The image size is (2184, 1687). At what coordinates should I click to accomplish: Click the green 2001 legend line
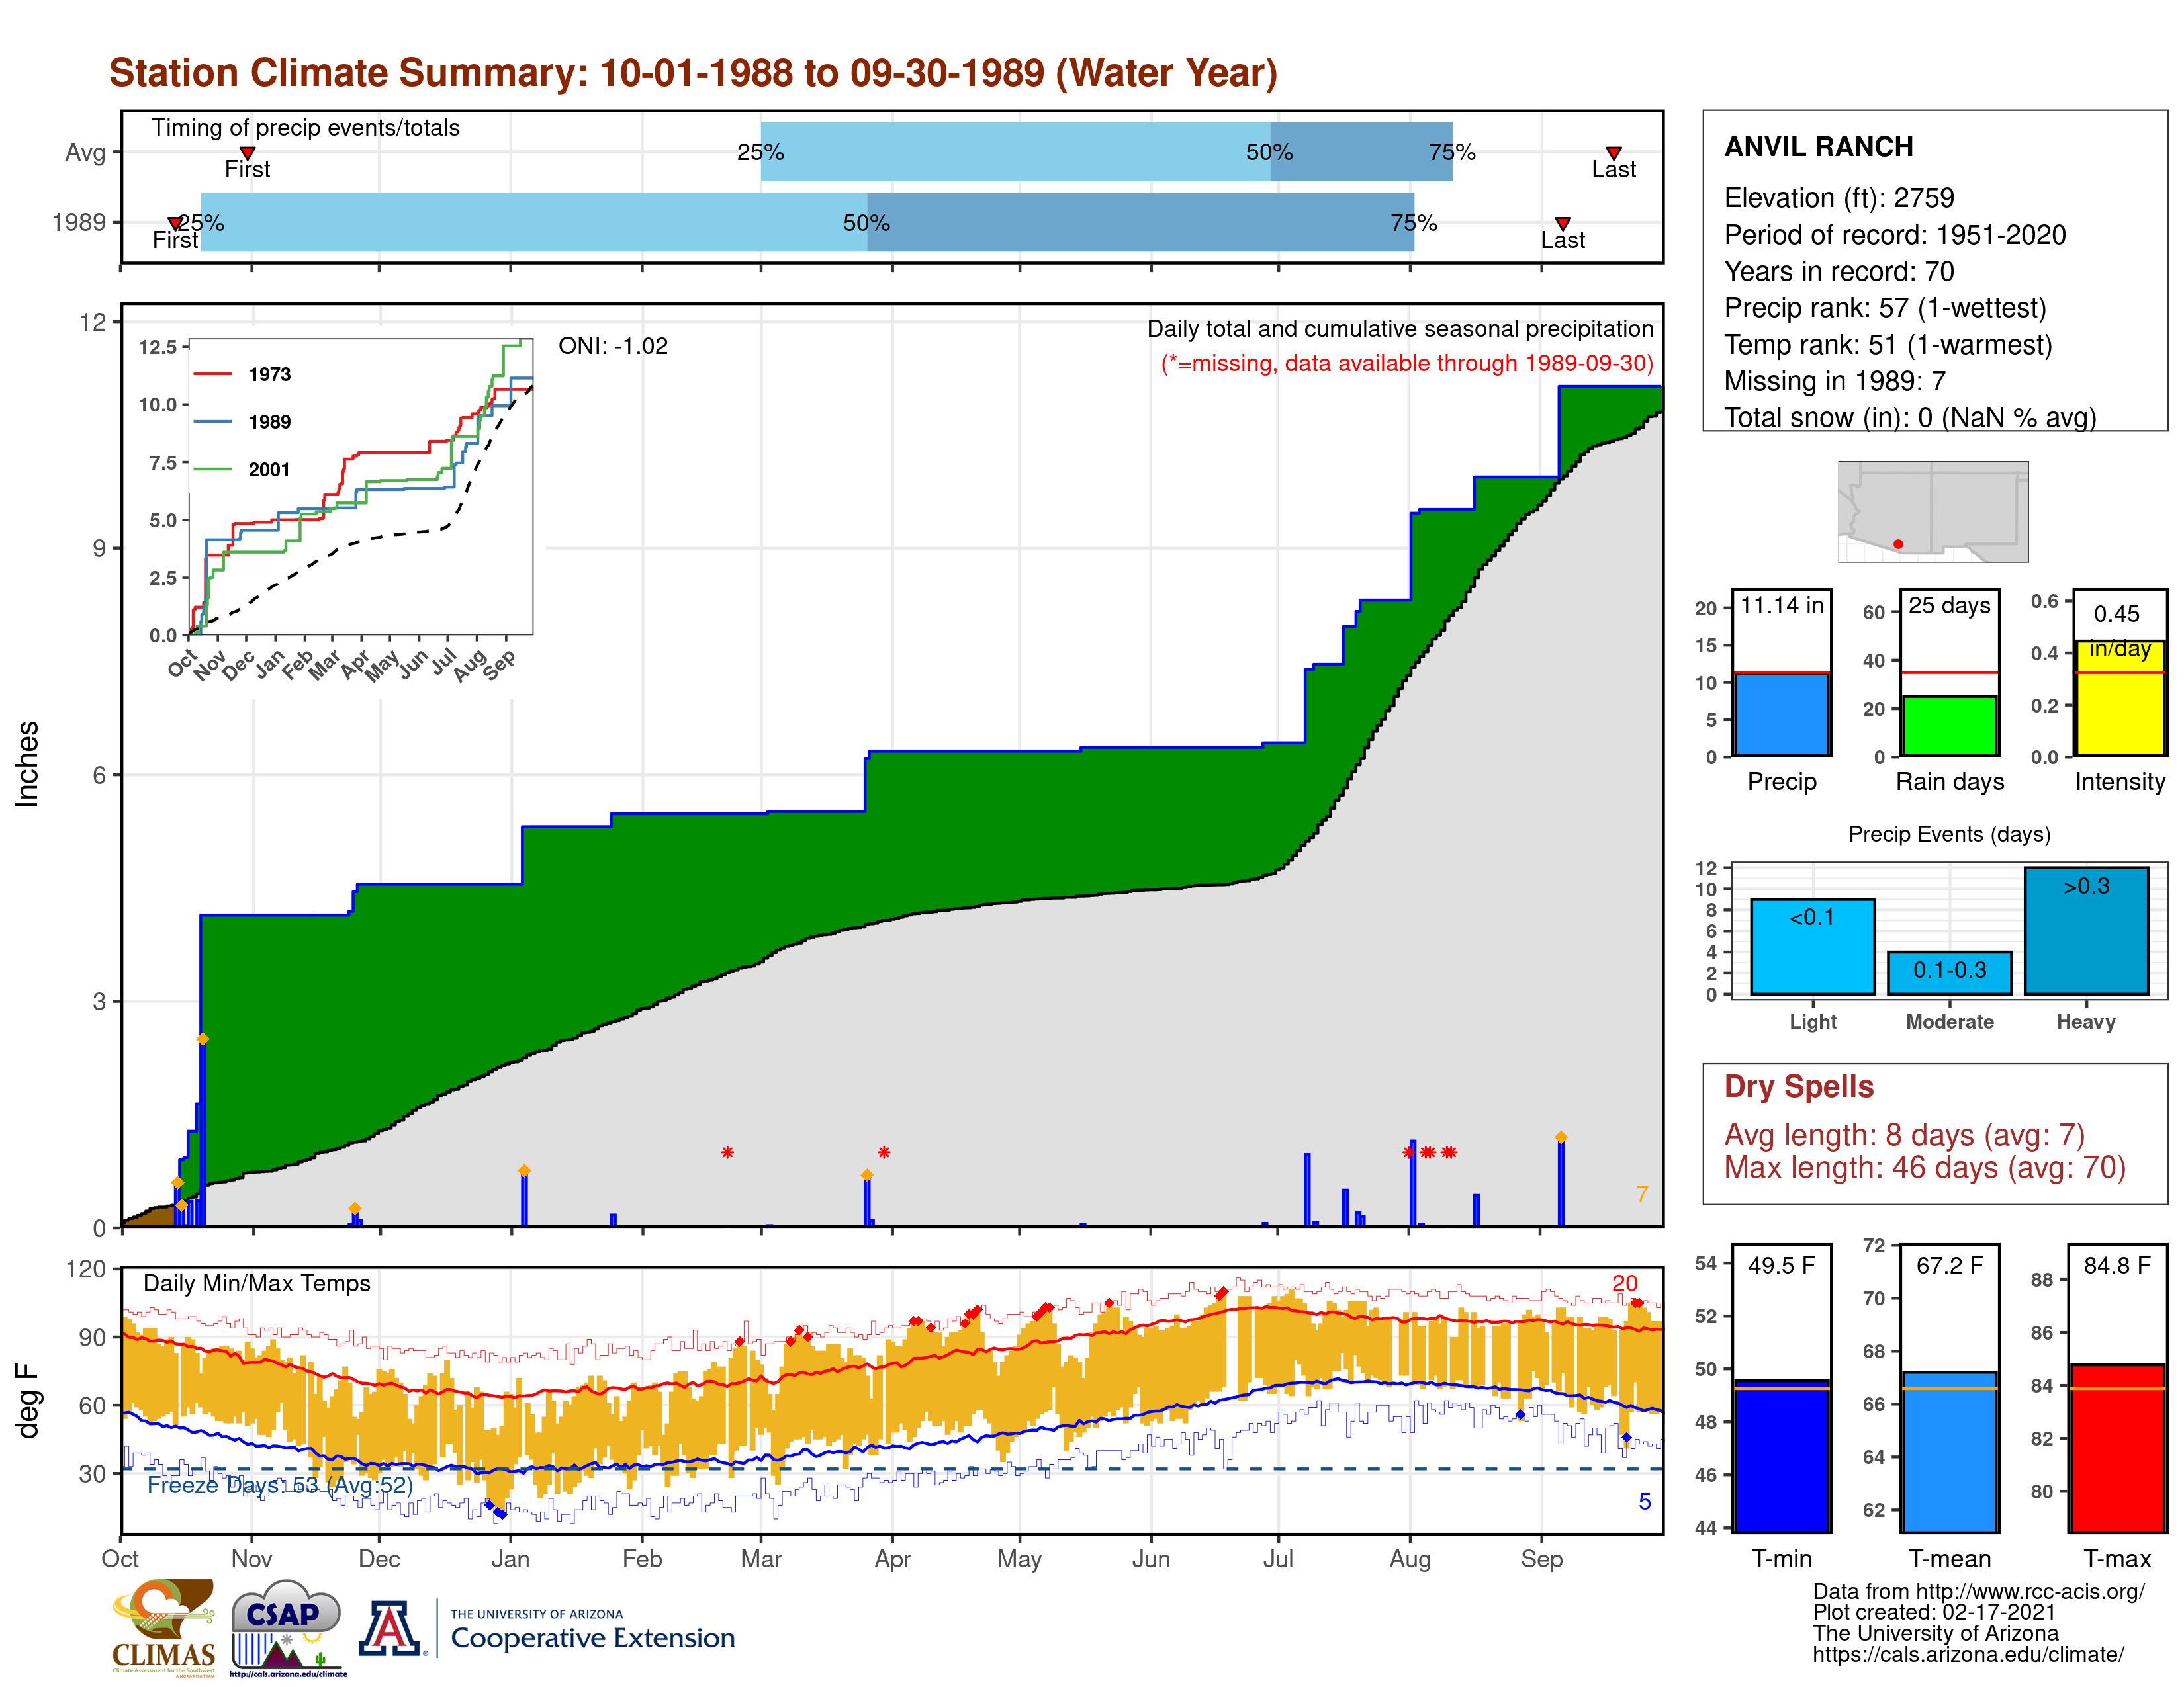[212, 469]
